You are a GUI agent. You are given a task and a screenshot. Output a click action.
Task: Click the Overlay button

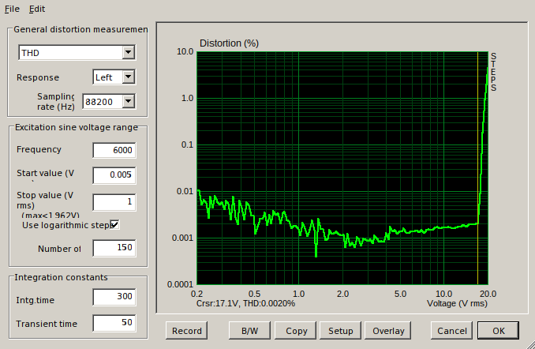388,331
